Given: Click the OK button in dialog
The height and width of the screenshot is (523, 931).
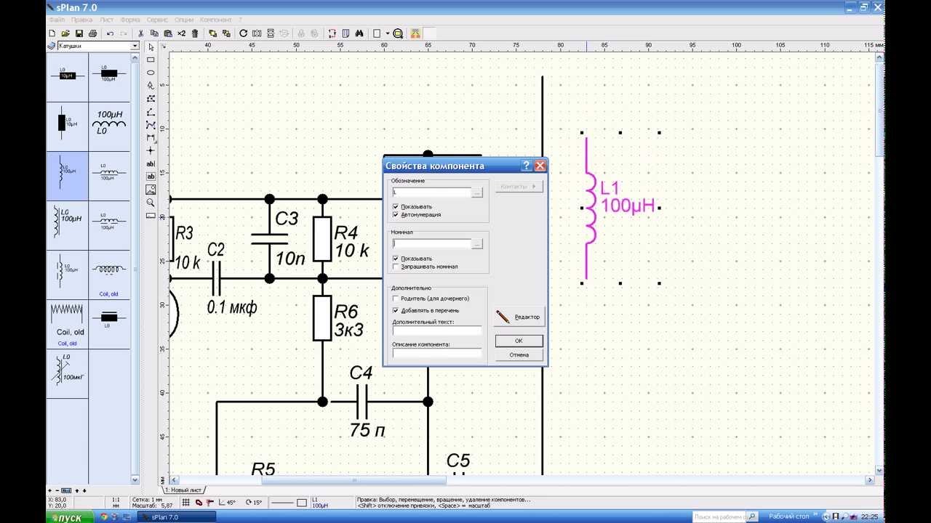Looking at the screenshot, I should (519, 341).
